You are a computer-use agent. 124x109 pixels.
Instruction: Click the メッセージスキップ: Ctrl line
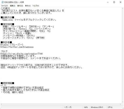pyautogui.click(x=24, y=38)
